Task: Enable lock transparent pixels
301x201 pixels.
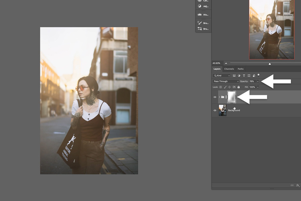Action: [x=221, y=87]
